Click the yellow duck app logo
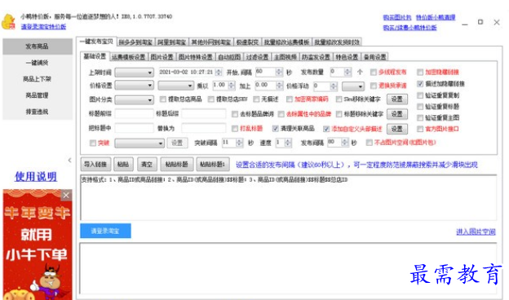 8,22
